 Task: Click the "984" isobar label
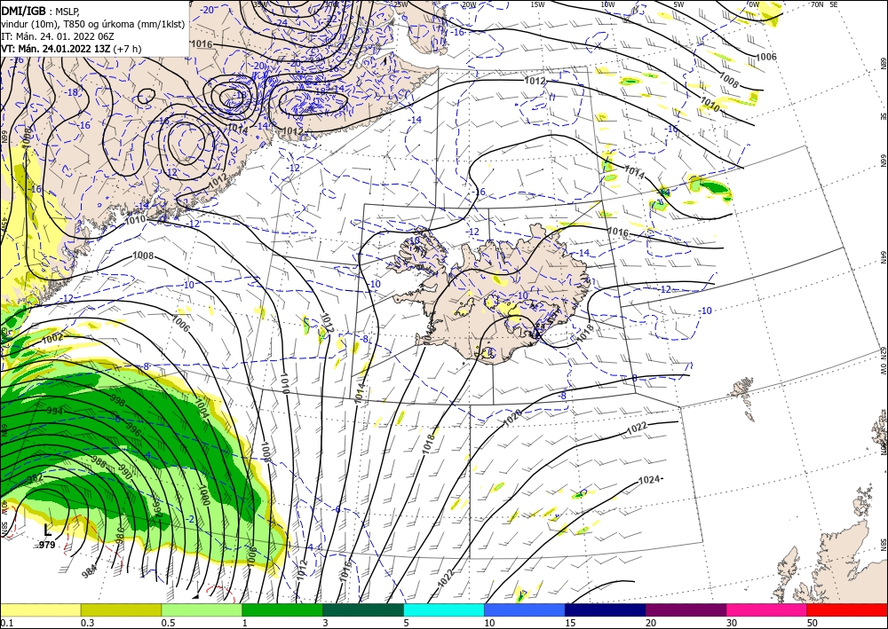pos(89,572)
